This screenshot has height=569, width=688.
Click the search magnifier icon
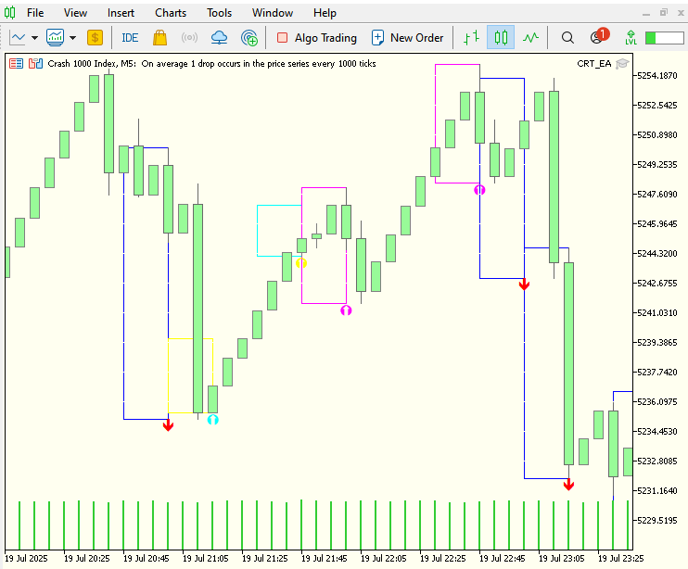point(567,38)
